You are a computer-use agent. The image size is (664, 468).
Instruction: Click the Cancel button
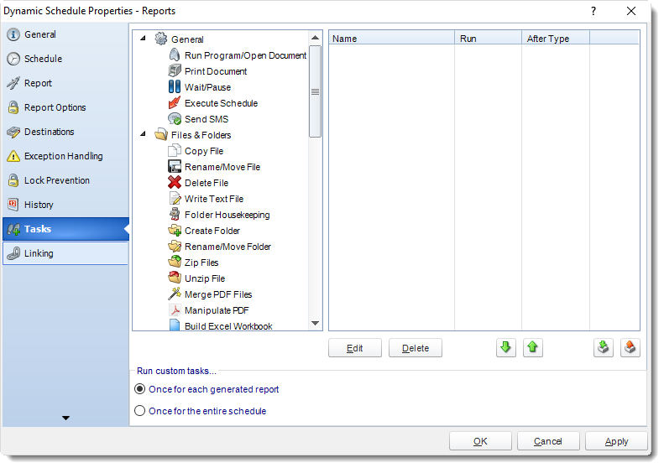click(548, 441)
